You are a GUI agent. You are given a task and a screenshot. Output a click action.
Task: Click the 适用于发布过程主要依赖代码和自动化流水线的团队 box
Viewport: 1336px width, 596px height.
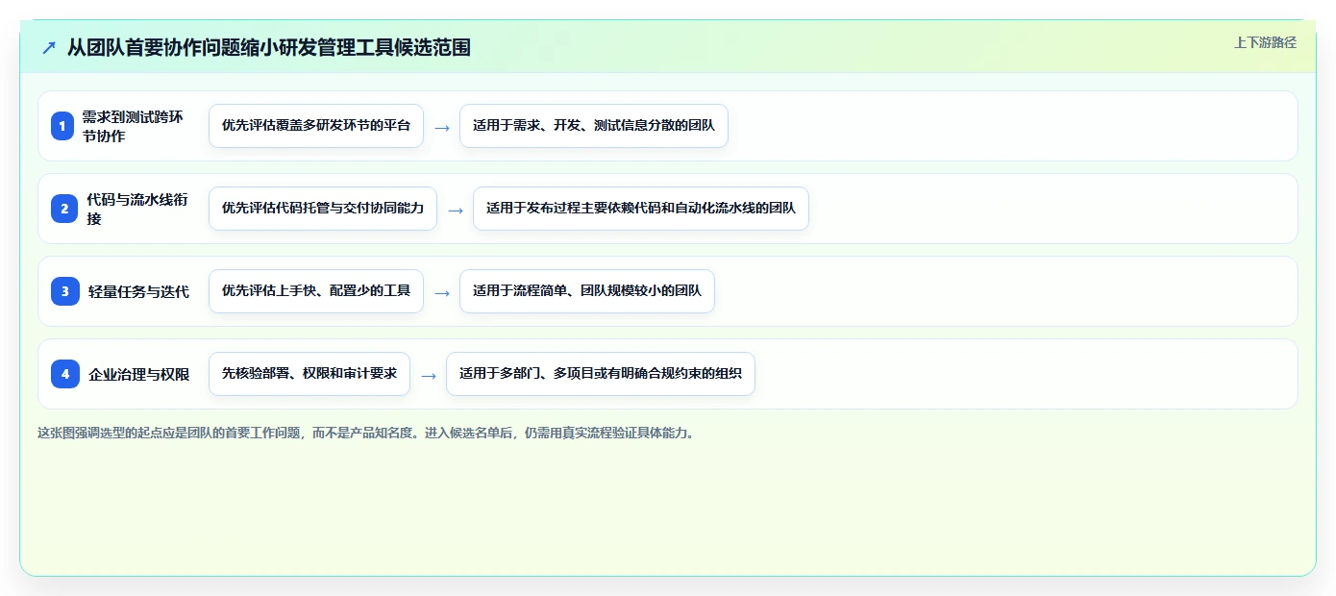[x=641, y=209]
